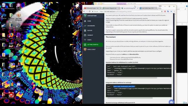Click 'Integrated address withdraw for exchange' label
This screenshot has width=188, height=106.
pos(118,82)
